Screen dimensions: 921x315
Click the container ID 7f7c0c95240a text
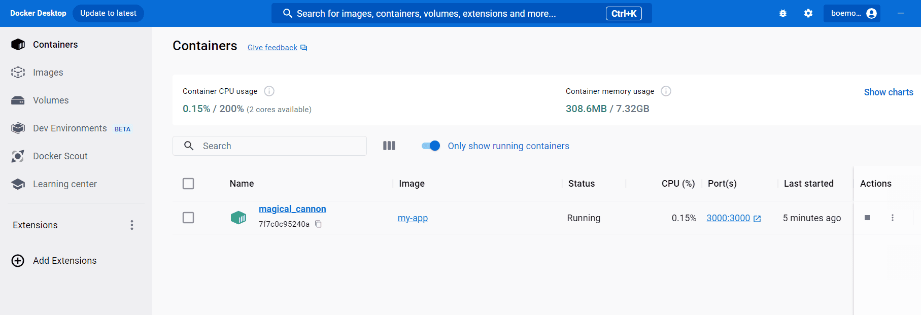[x=284, y=224]
